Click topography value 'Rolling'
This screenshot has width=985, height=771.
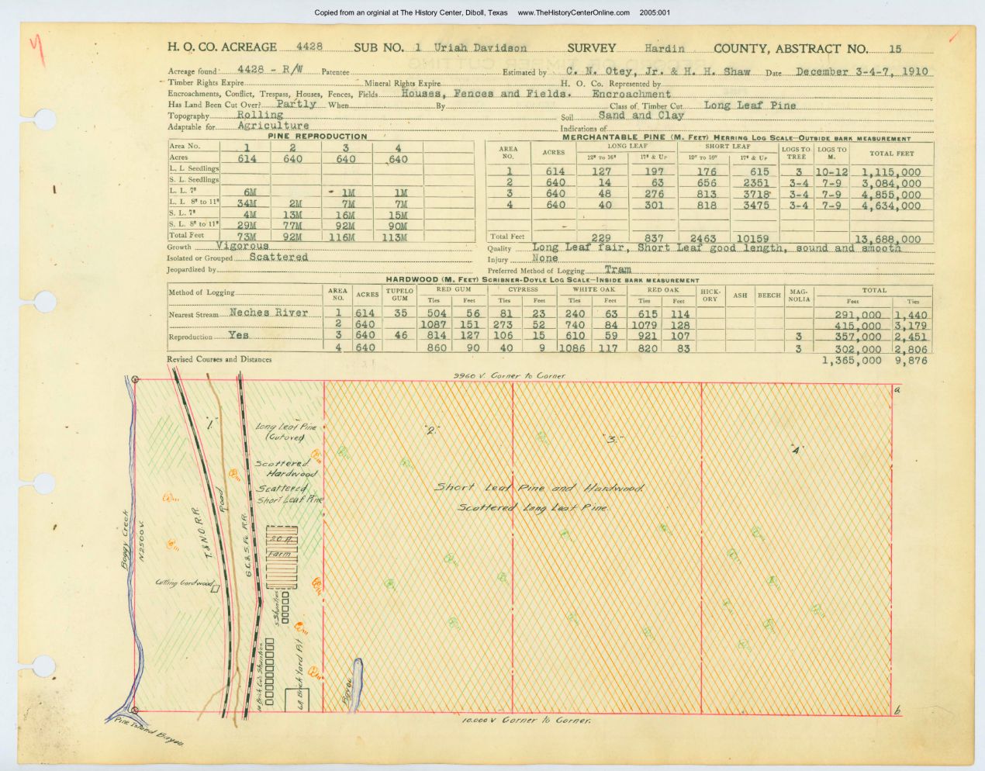coord(260,115)
